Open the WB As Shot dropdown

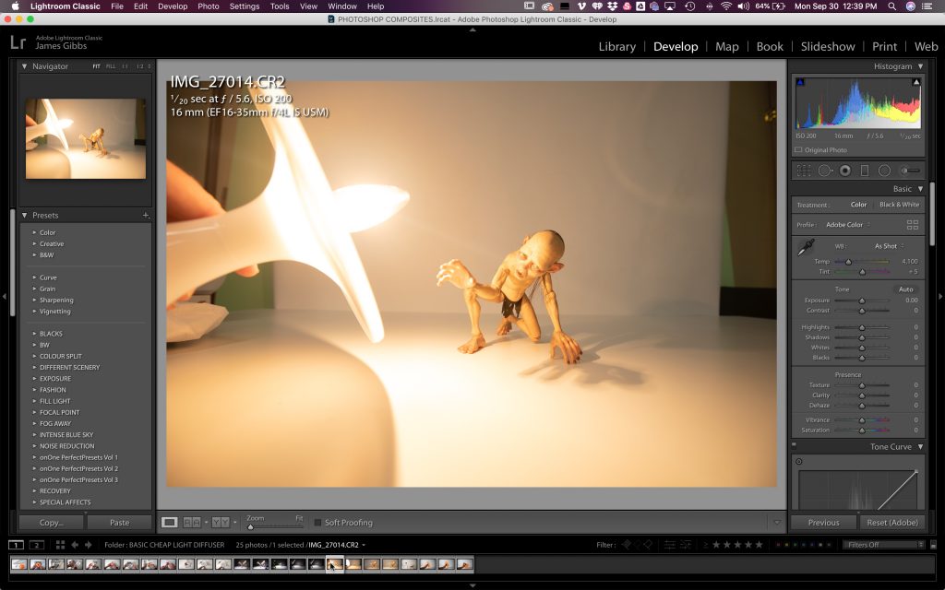(887, 246)
